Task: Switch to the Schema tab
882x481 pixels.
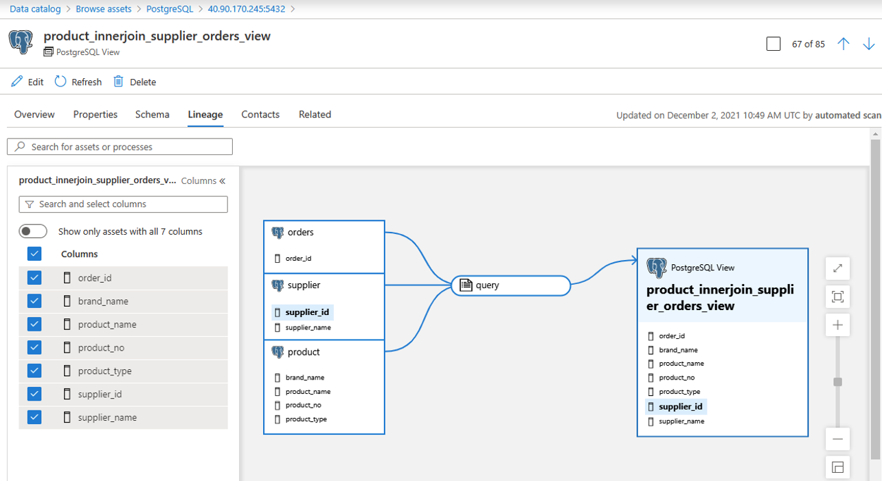Action: tap(152, 115)
